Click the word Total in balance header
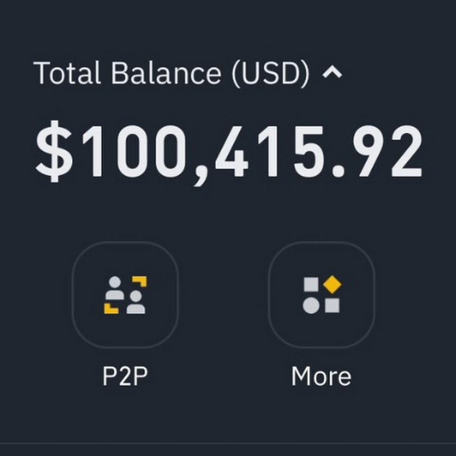Viewport: 456px width, 456px height. 67,72
